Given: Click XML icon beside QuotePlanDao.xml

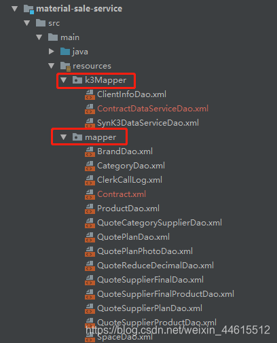Looking at the screenshot, I should coord(90,237).
